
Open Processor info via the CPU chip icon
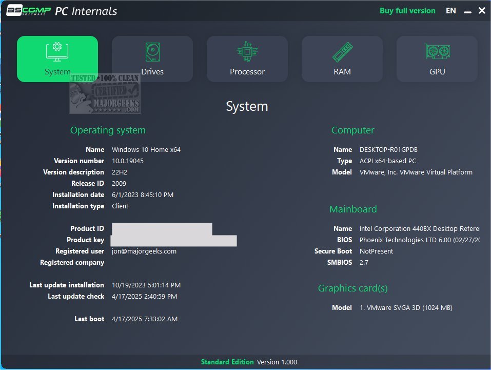coord(247,51)
